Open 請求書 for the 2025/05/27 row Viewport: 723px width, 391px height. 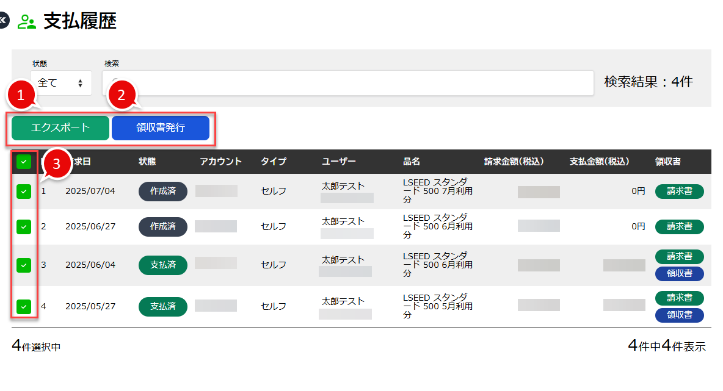pos(679,298)
